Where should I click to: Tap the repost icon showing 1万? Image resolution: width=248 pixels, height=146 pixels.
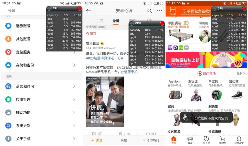point(94,134)
